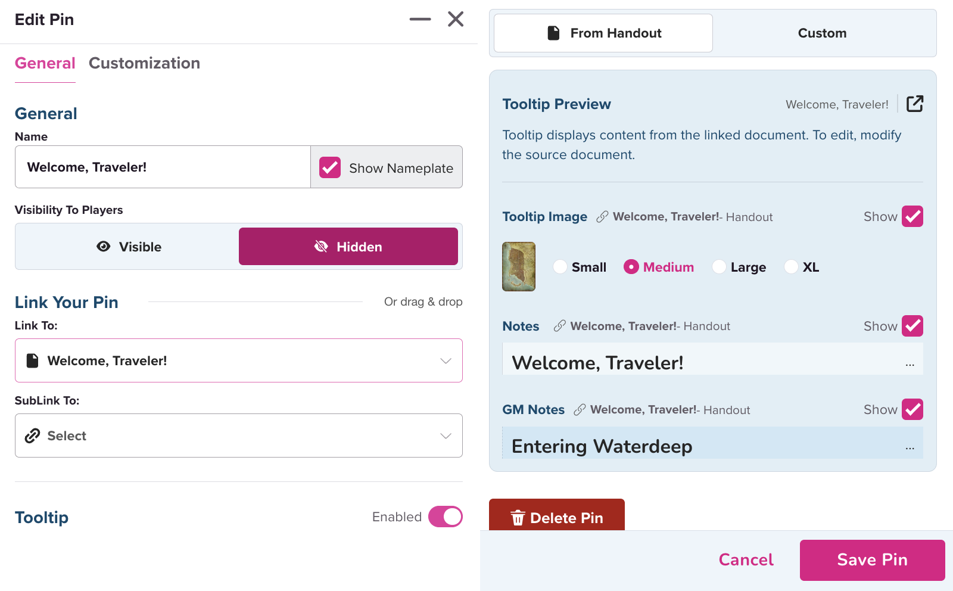Switch to the Custom tooltip tab
953x591 pixels.
tap(822, 33)
